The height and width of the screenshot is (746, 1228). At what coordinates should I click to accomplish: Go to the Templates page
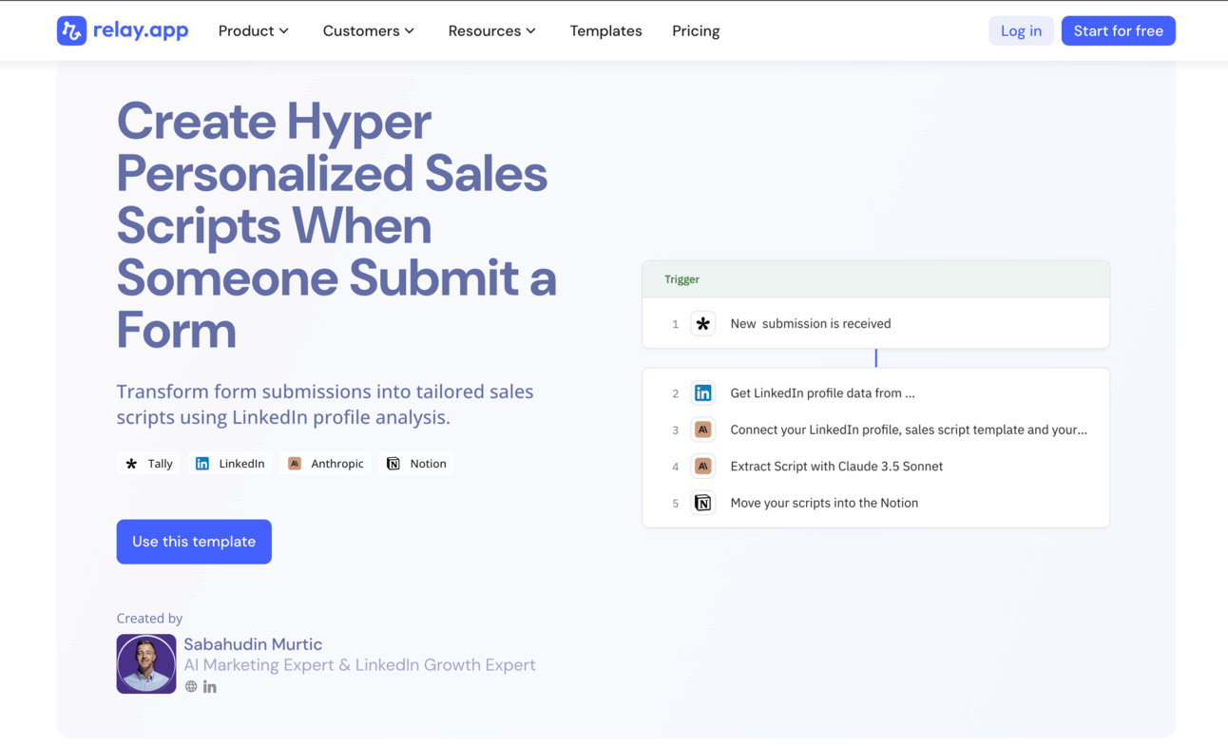click(606, 31)
